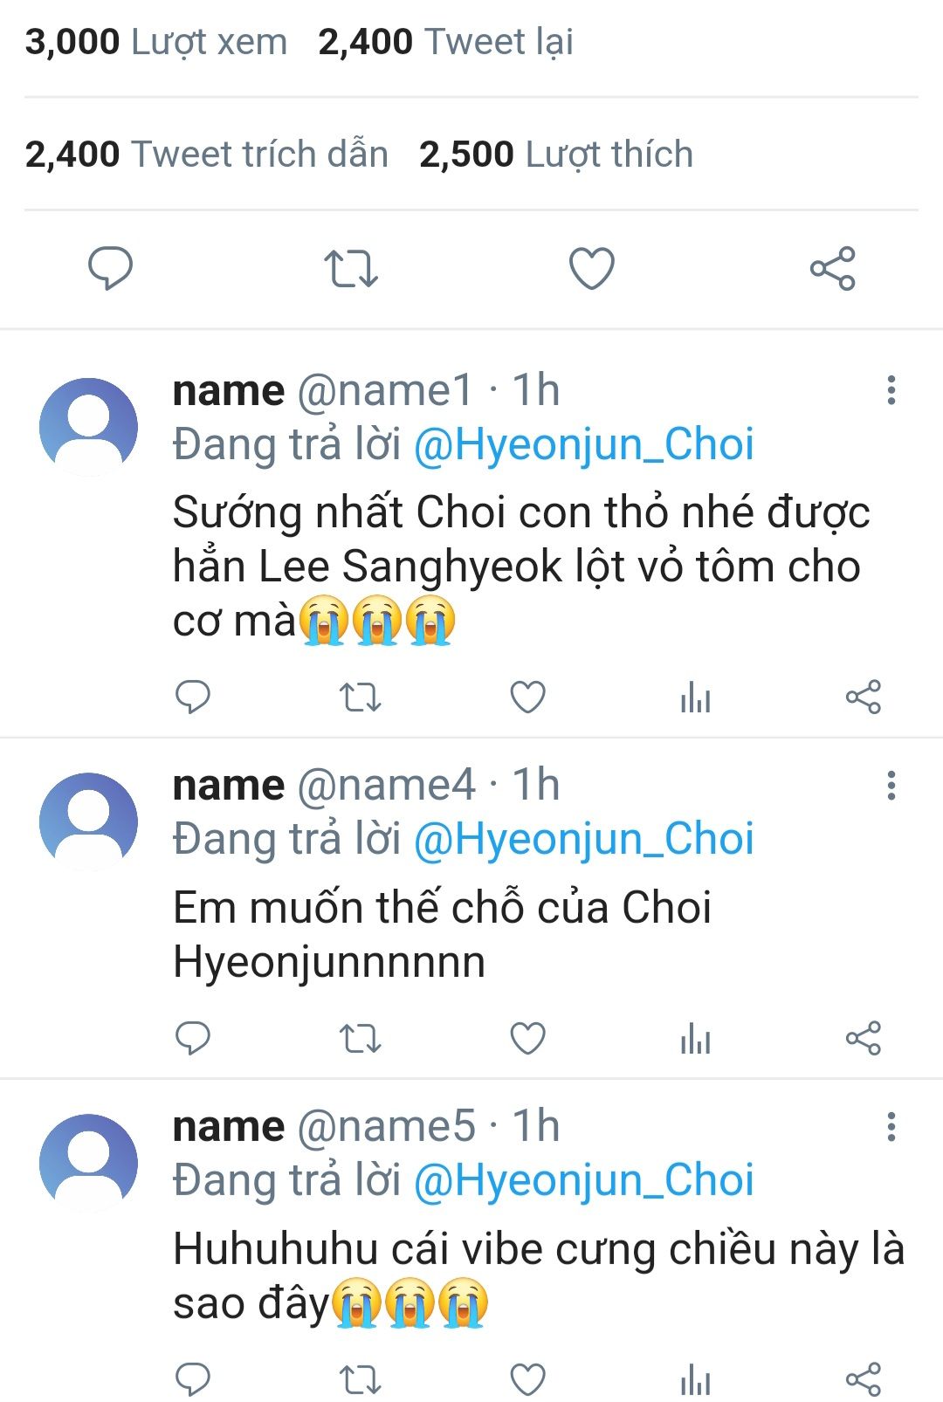Reply to the main tweet
The width and height of the screenshot is (943, 1402).
(111, 268)
